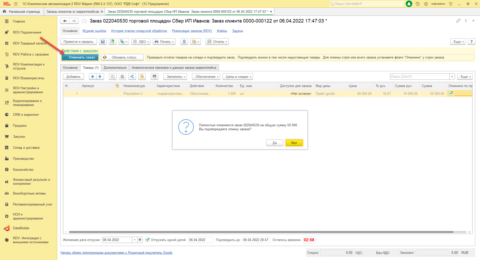Click the 'Обновить статус' button
Screen dimensions: 480x260
(x=122, y=57)
